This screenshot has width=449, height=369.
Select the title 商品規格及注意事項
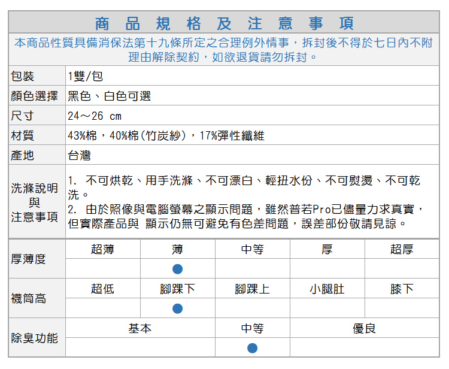pos(224,23)
